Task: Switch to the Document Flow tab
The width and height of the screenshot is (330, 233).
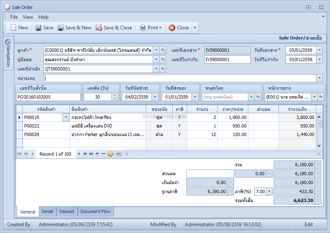Action: tap(95, 211)
